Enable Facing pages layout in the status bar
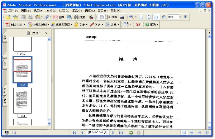215x139 pixels. (207, 133)
